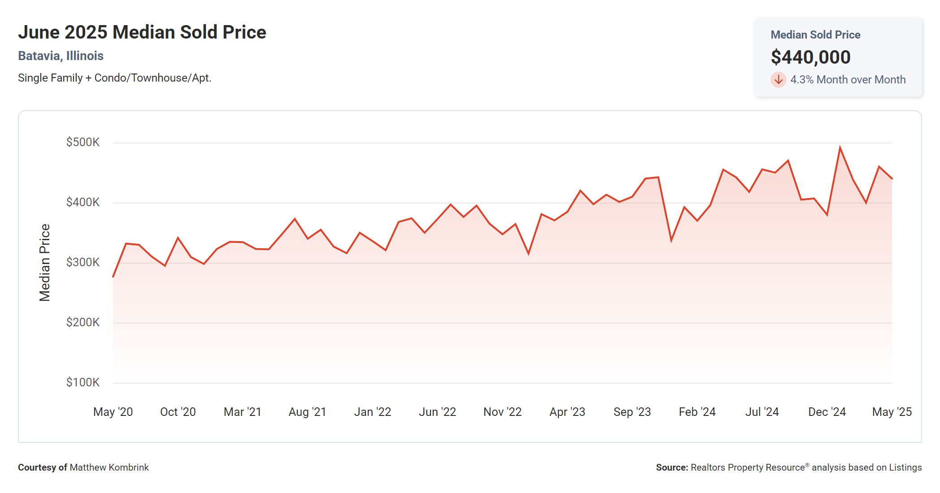Click the "Realtors Property Resource" source text
The image size is (940, 493).
click(748, 467)
